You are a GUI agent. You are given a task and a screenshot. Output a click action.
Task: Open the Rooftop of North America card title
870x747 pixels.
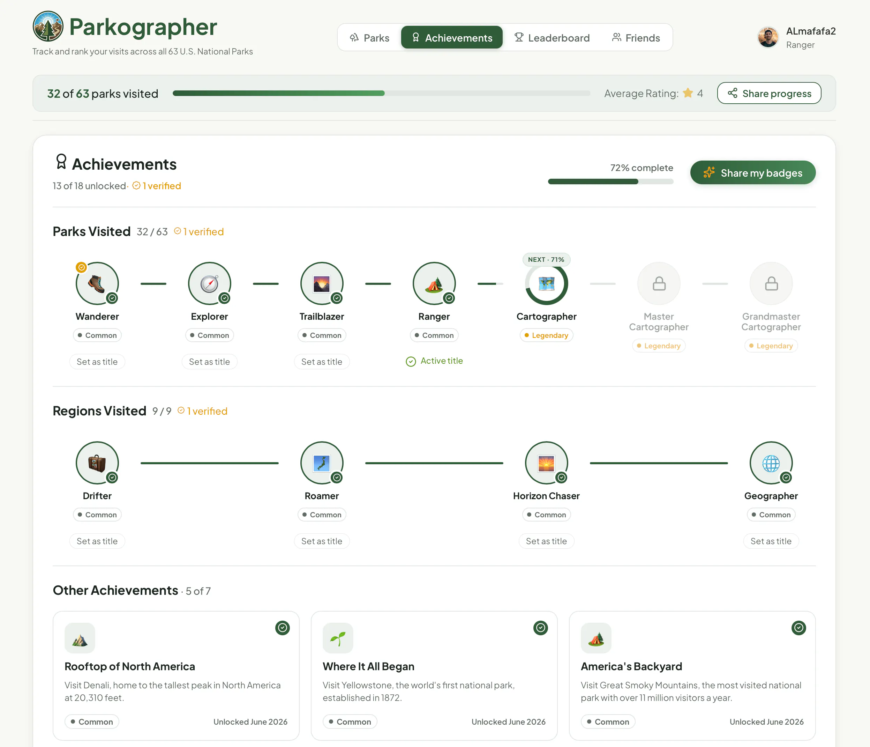pos(130,666)
